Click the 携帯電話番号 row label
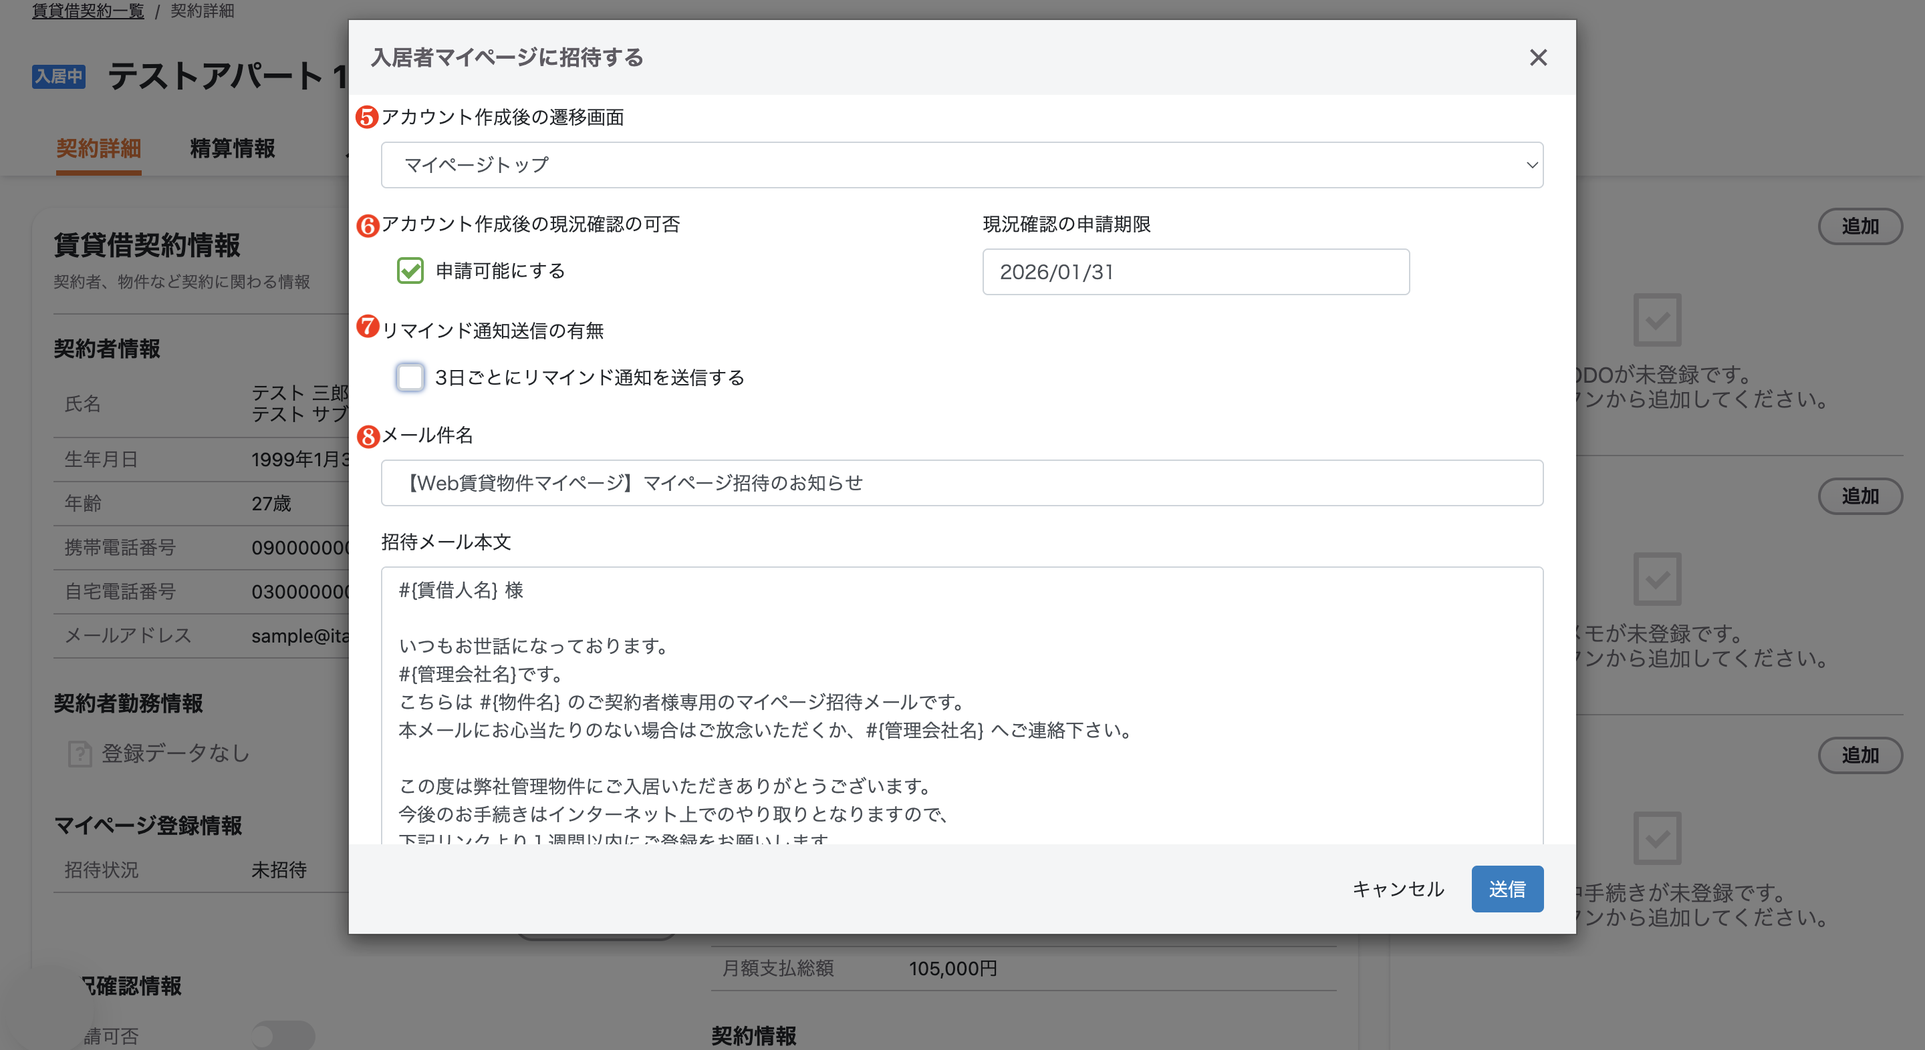Viewport: 1925px width, 1050px height. click(x=120, y=548)
